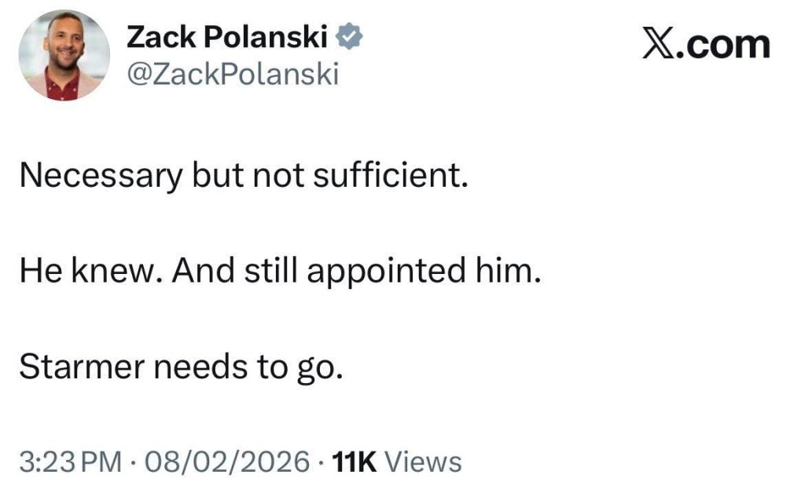The image size is (805, 493).
Task: Open the Zack Polanski display name
Action: click(226, 36)
